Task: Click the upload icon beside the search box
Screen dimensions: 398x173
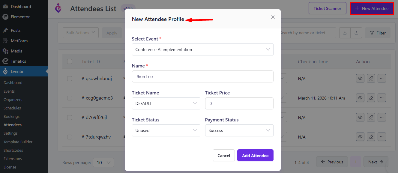Action: (356, 33)
